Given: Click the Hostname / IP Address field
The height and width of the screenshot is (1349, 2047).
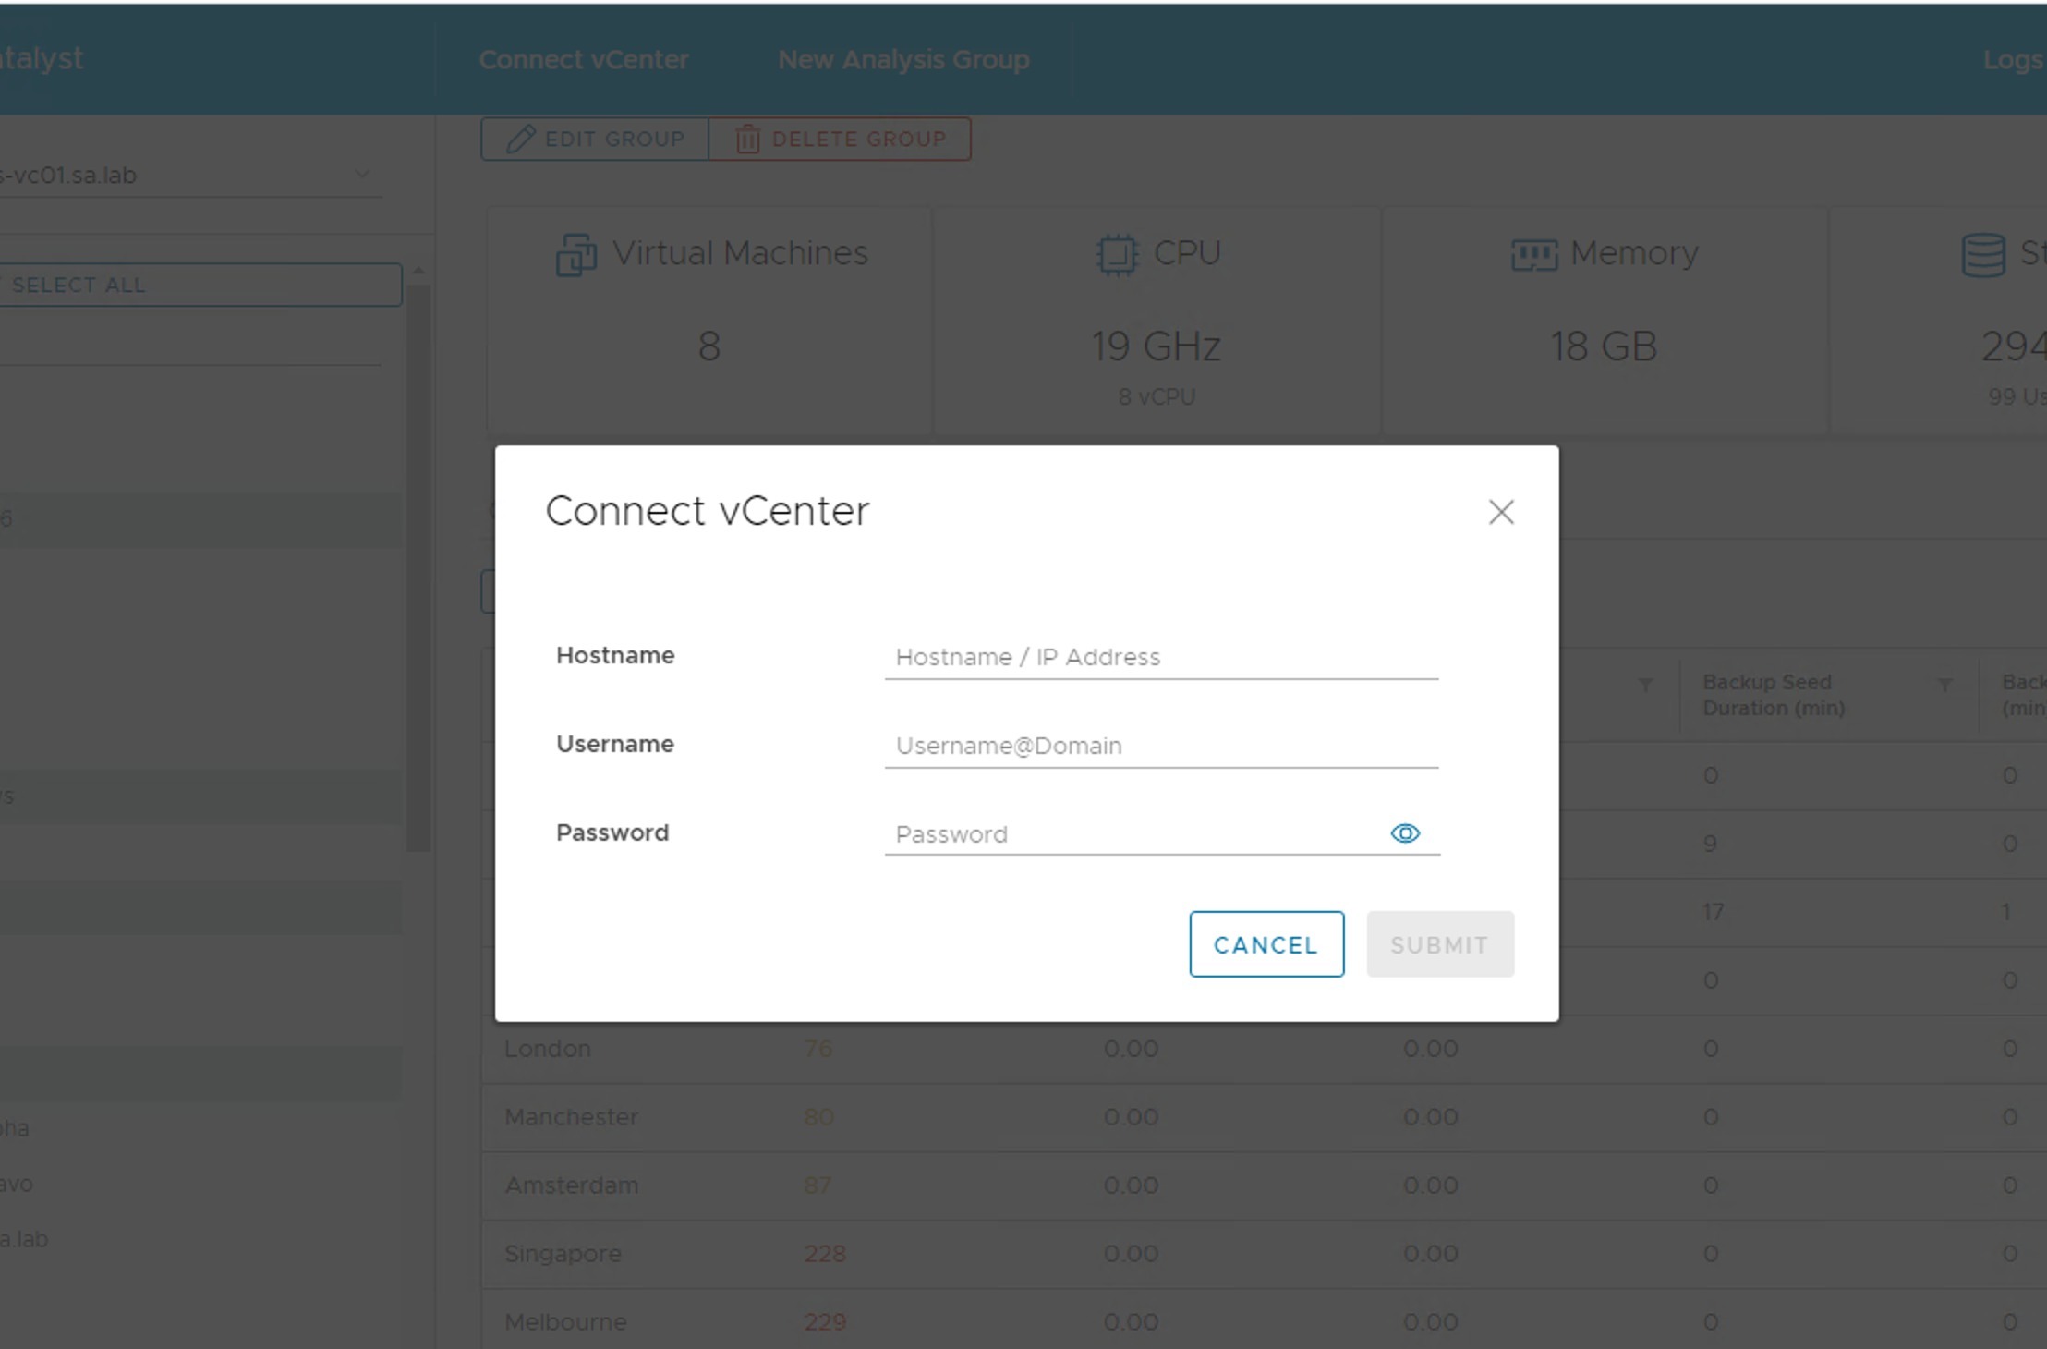Looking at the screenshot, I should click(1160, 657).
